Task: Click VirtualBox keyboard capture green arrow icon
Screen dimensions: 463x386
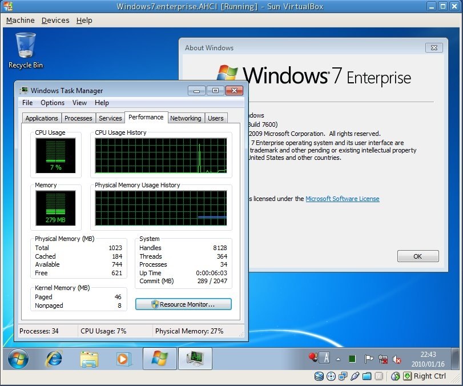Action: click(x=407, y=376)
